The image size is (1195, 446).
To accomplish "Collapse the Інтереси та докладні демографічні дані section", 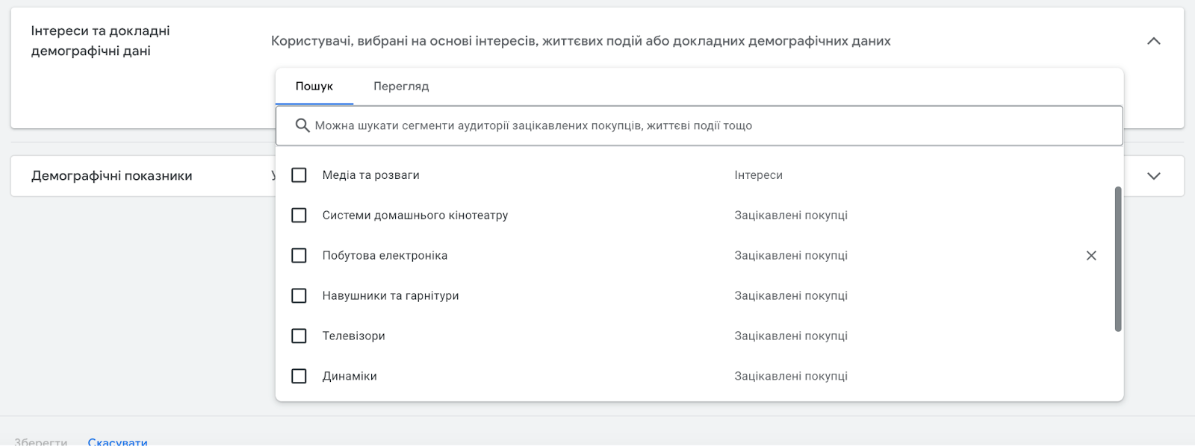I will tap(1153, 41).
